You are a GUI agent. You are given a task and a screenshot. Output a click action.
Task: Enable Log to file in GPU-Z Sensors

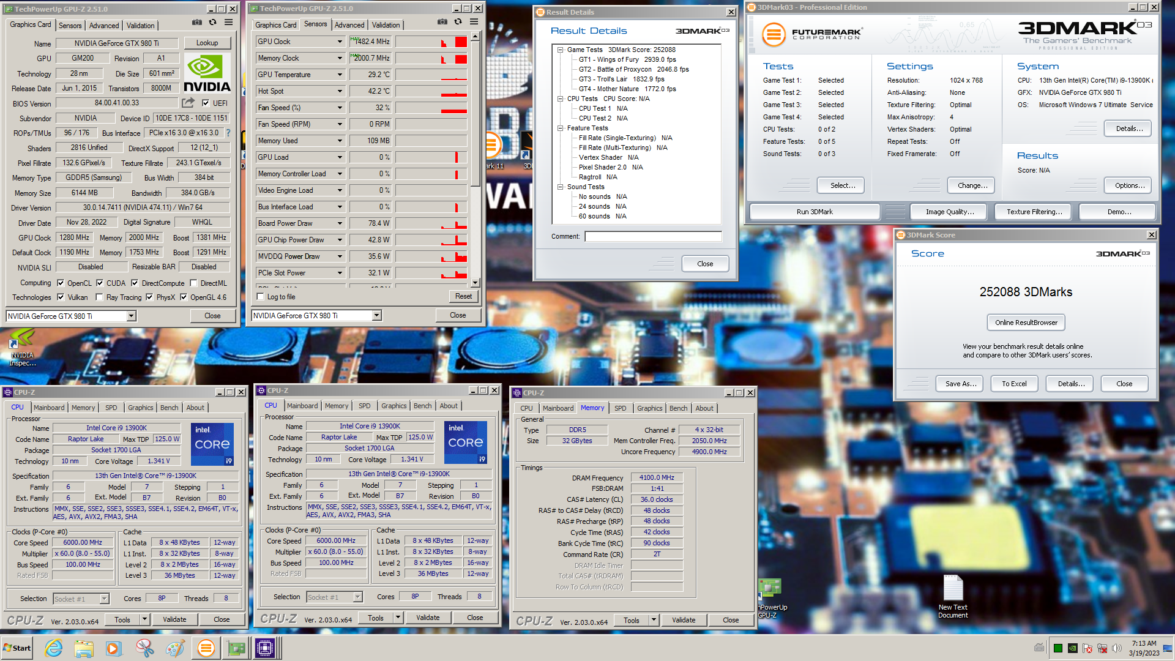(x=260, y=297)
